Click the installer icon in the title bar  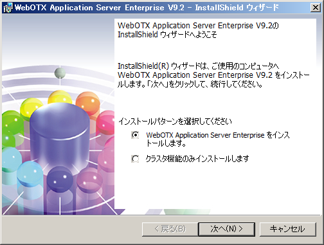click(x=8, y=8)
